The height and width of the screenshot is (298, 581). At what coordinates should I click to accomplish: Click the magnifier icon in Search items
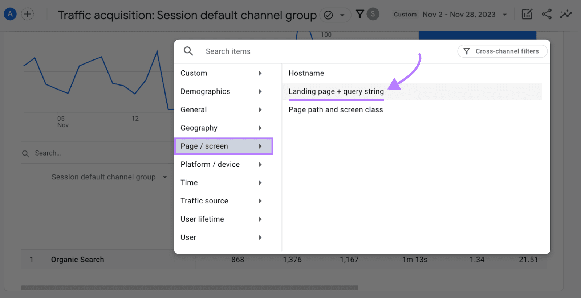coord(188,51)
